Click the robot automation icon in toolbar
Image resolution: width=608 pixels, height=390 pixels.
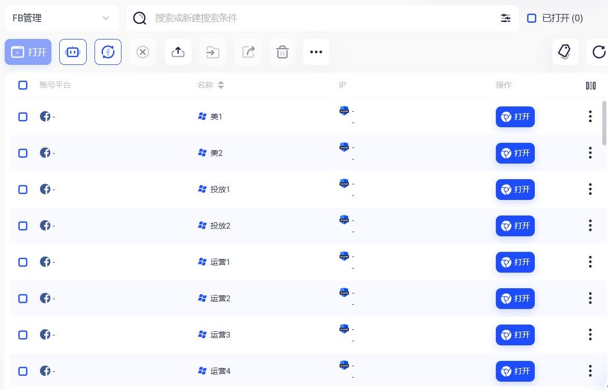[x=73, y=52]
